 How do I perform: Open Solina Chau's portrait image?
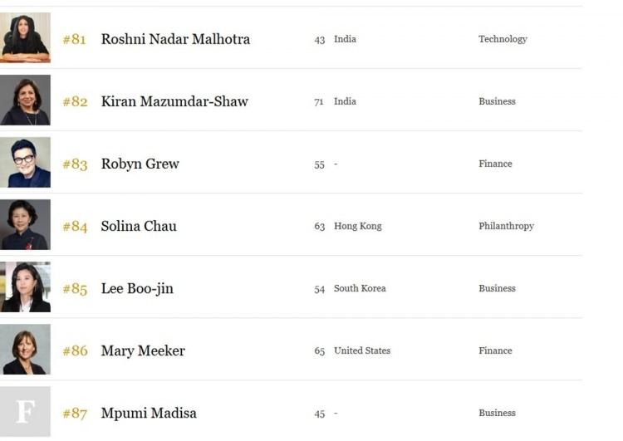25,225
